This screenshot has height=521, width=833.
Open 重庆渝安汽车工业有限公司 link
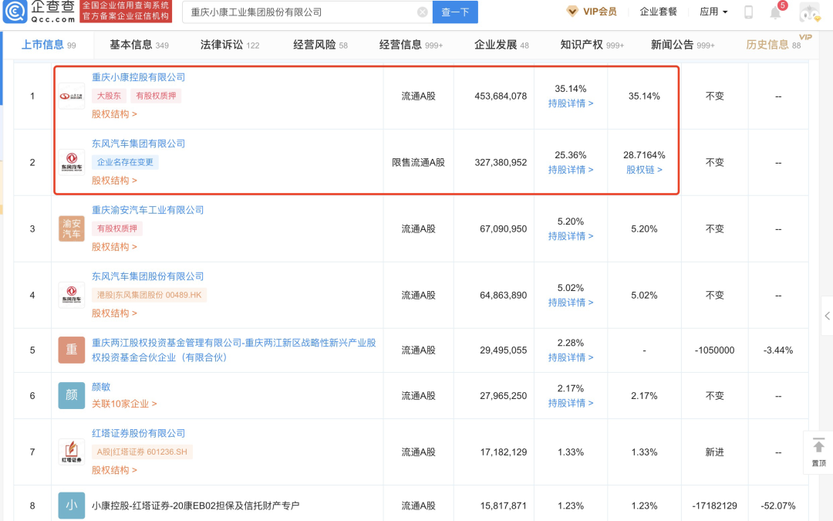[147, 210]
